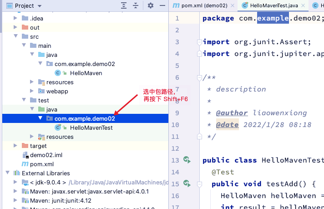Select the src folder row
Screen dimensions: 324x209
pos(86,36)
